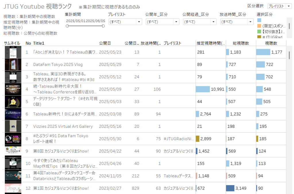Click the 2025/06/05 end date field

click(95, 21)
